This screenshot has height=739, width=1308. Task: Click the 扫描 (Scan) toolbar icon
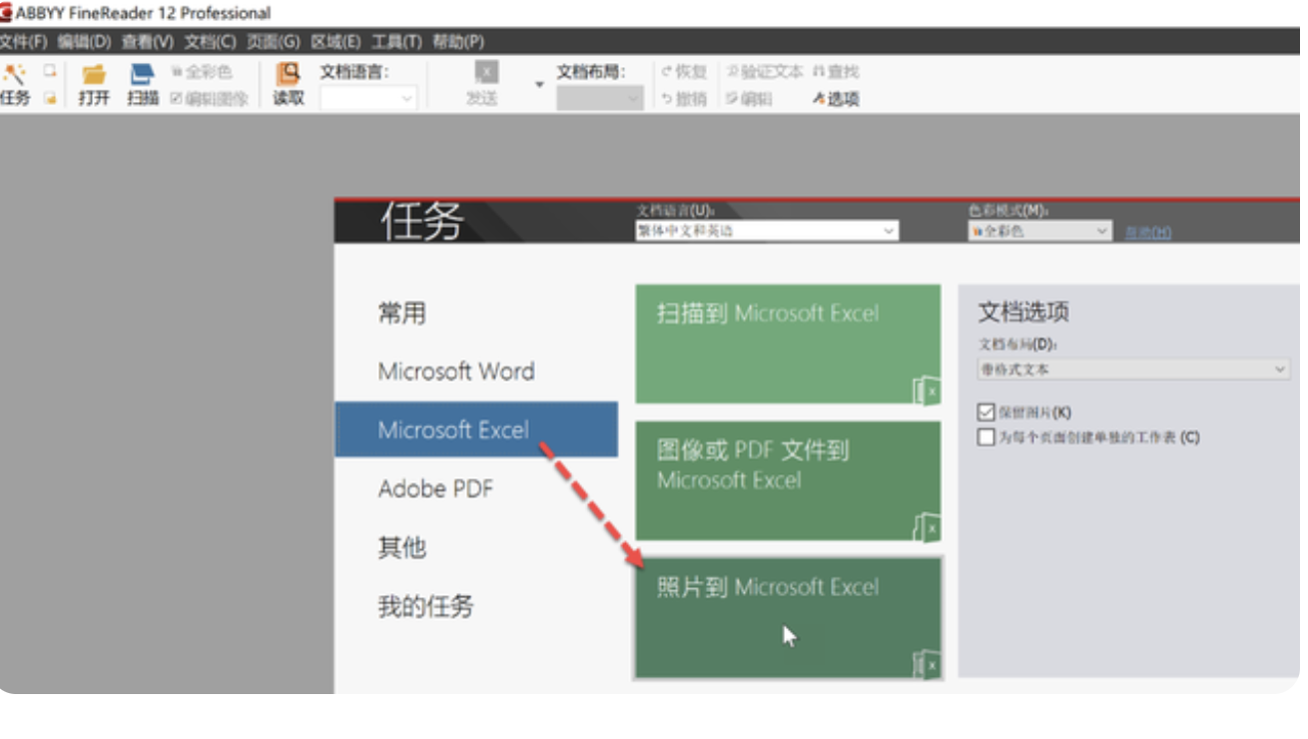[x=143, y=74]
